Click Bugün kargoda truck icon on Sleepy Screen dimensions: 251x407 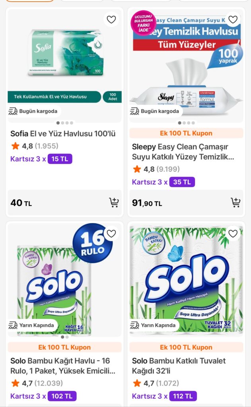coord(135,111)
